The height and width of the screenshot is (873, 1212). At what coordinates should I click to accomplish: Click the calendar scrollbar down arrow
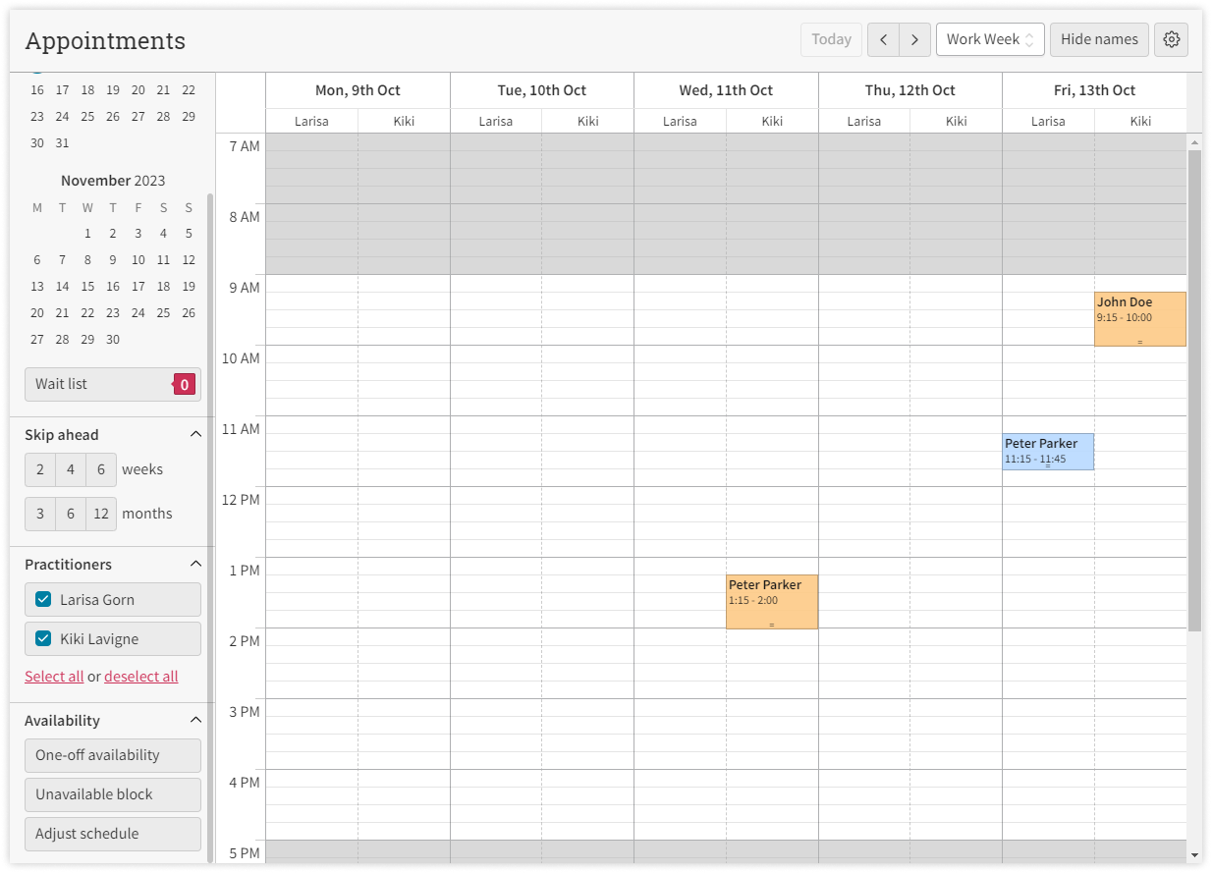(x=1194, y=855)
